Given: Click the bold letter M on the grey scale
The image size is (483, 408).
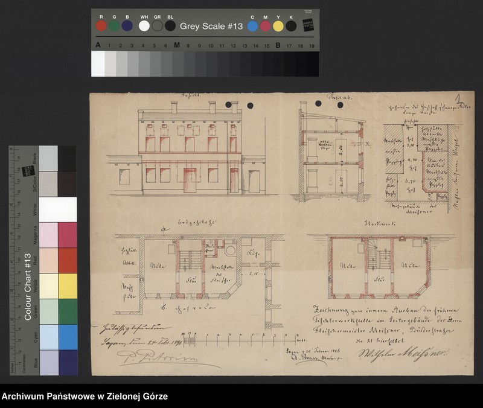Looking at the screenshot, I should pyautogui.click(x=177, y=45).
